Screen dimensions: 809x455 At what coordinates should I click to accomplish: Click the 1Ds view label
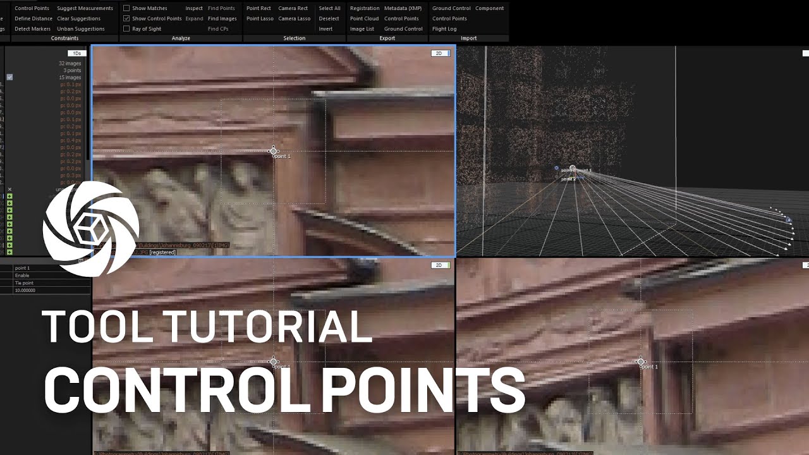77,54
